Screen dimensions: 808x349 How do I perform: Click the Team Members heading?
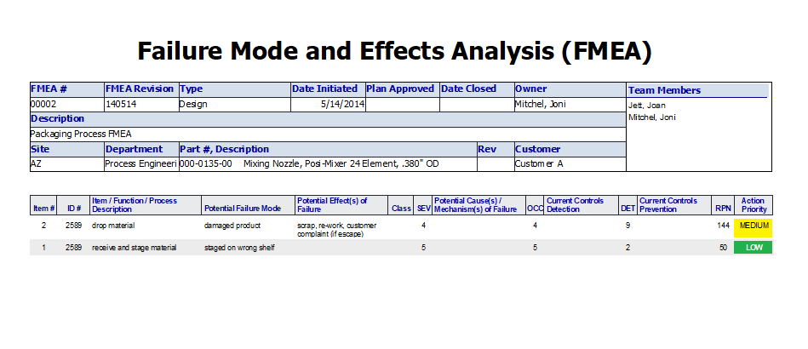point(664,90)
